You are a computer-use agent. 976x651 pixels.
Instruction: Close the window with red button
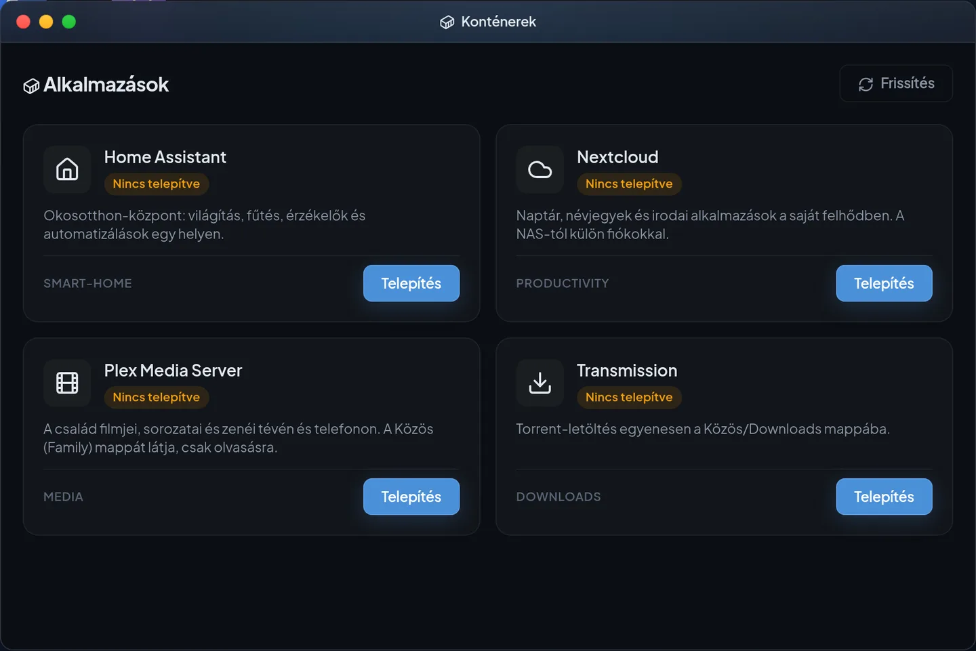(23, 22)
